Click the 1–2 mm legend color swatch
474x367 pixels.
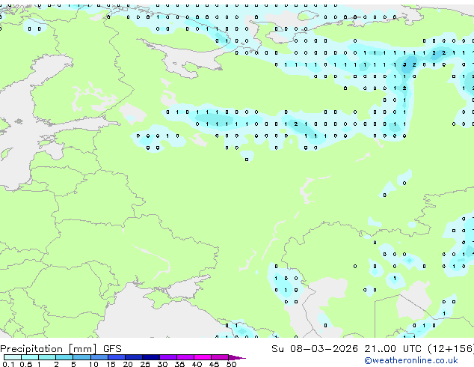pyautogui.click(x=47, y=357)
